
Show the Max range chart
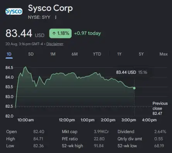coord(163,54)
